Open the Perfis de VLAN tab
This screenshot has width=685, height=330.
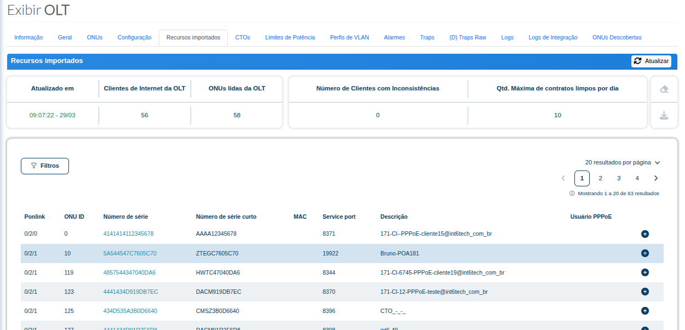pyautogui.click(x=349, y=38)
